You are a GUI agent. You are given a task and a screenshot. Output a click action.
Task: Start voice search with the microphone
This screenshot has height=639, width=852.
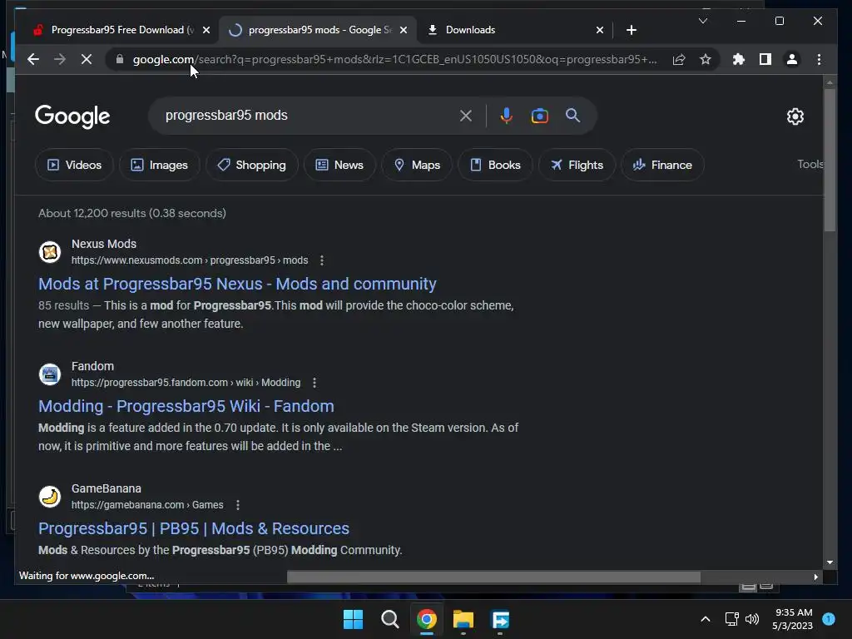[x=506, y=115]
